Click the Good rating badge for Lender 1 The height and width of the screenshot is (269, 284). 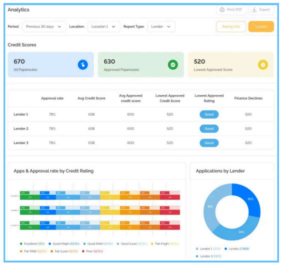pos(209,114)
